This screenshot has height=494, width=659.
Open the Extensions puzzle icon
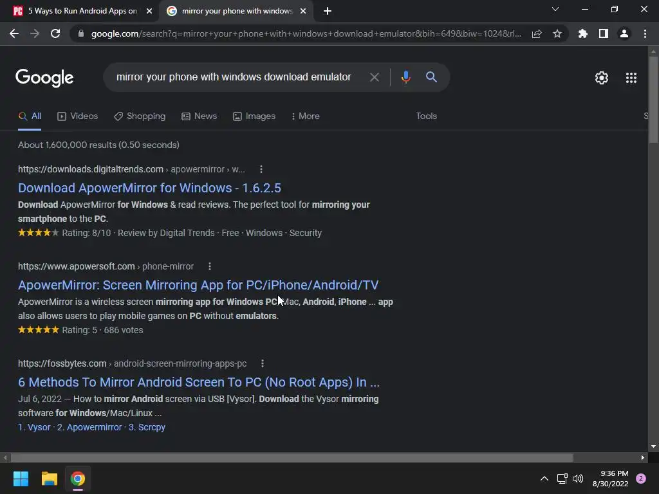click(x=582, y=33)
